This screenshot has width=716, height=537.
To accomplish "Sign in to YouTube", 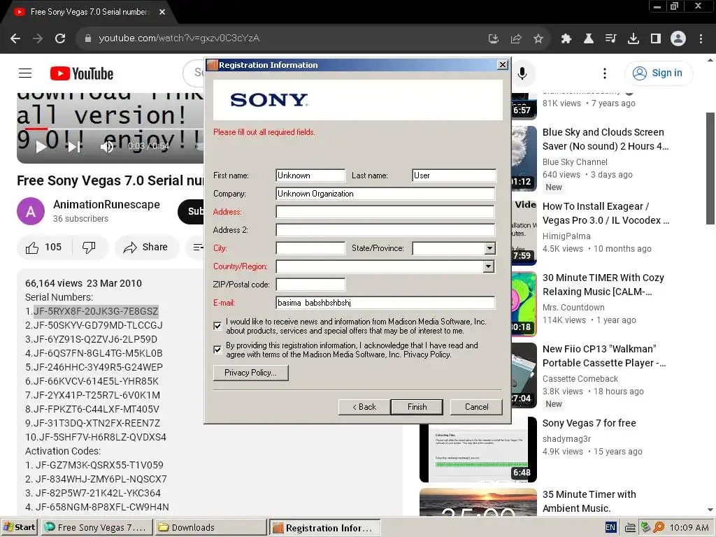I will (659, 73).
